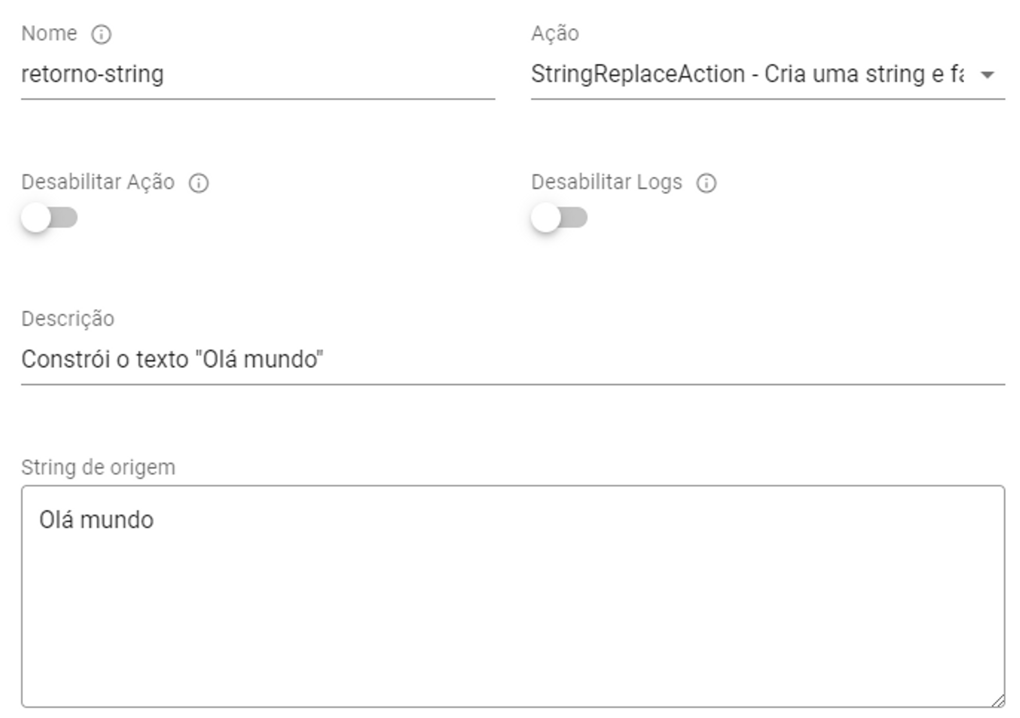Click the String de origem label
Viewport: 1020px width, 718px height.
click(98, 467)
